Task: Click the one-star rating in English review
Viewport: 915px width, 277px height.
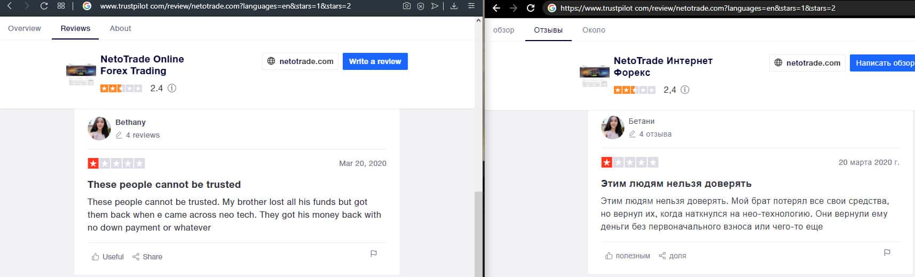Action: tap(116, 163)
